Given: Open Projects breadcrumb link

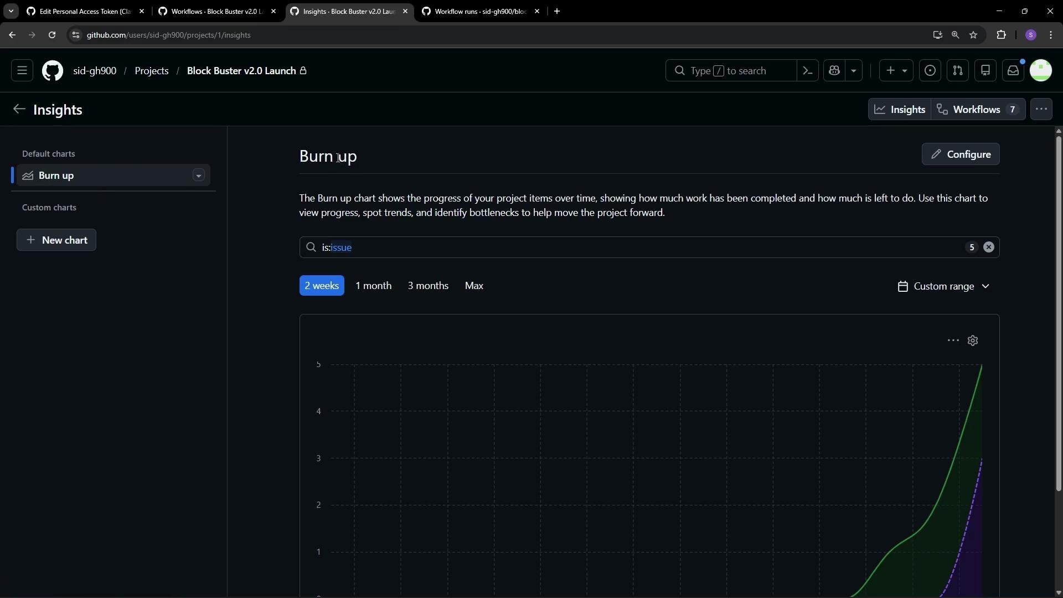Looking at the screenshot, I should tap(152, 71).
